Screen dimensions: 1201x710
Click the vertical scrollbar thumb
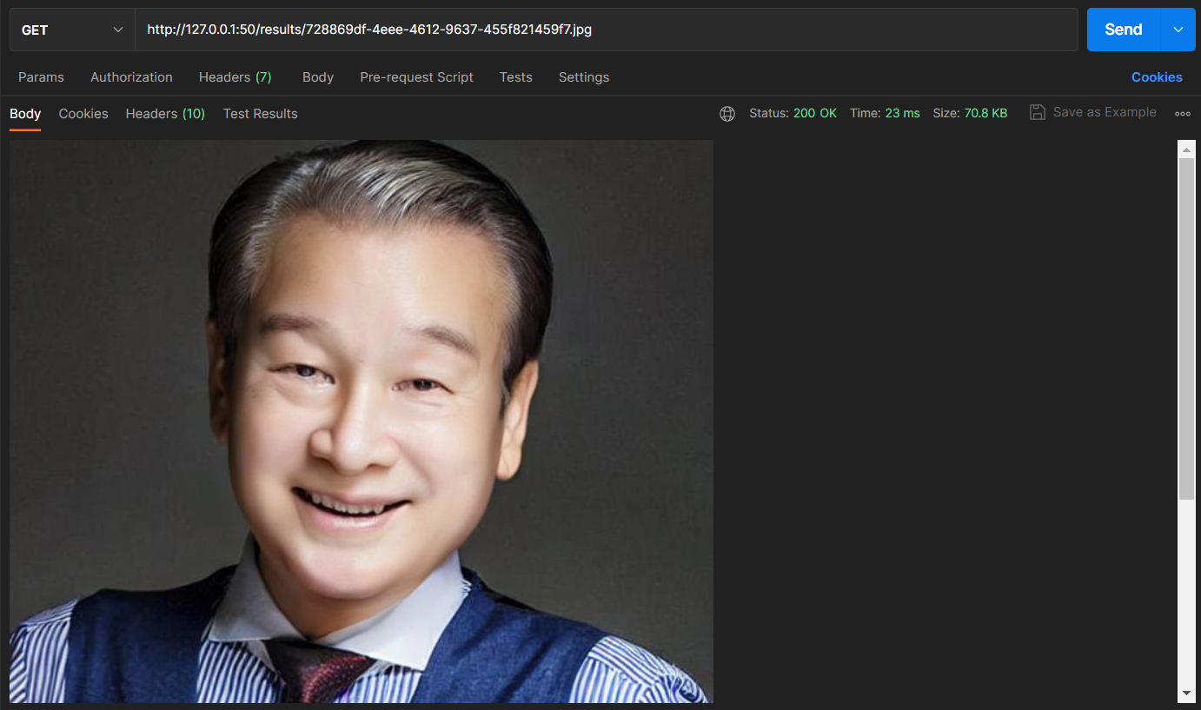(x=1186, y=328)
